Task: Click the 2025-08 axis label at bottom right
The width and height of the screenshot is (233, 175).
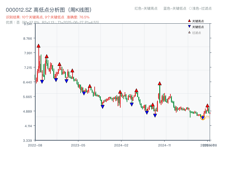Action: [209, 145]
